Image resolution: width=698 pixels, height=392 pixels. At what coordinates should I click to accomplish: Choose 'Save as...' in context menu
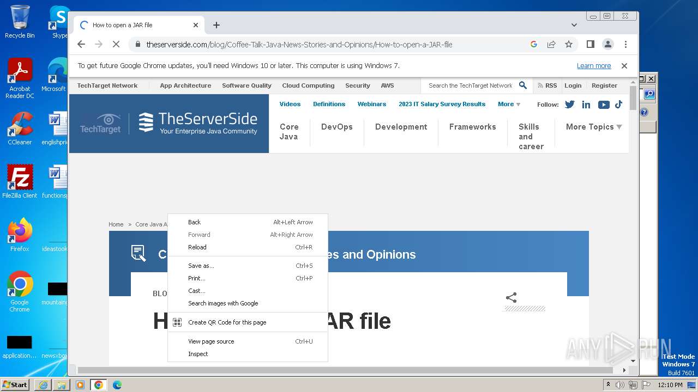248,266
